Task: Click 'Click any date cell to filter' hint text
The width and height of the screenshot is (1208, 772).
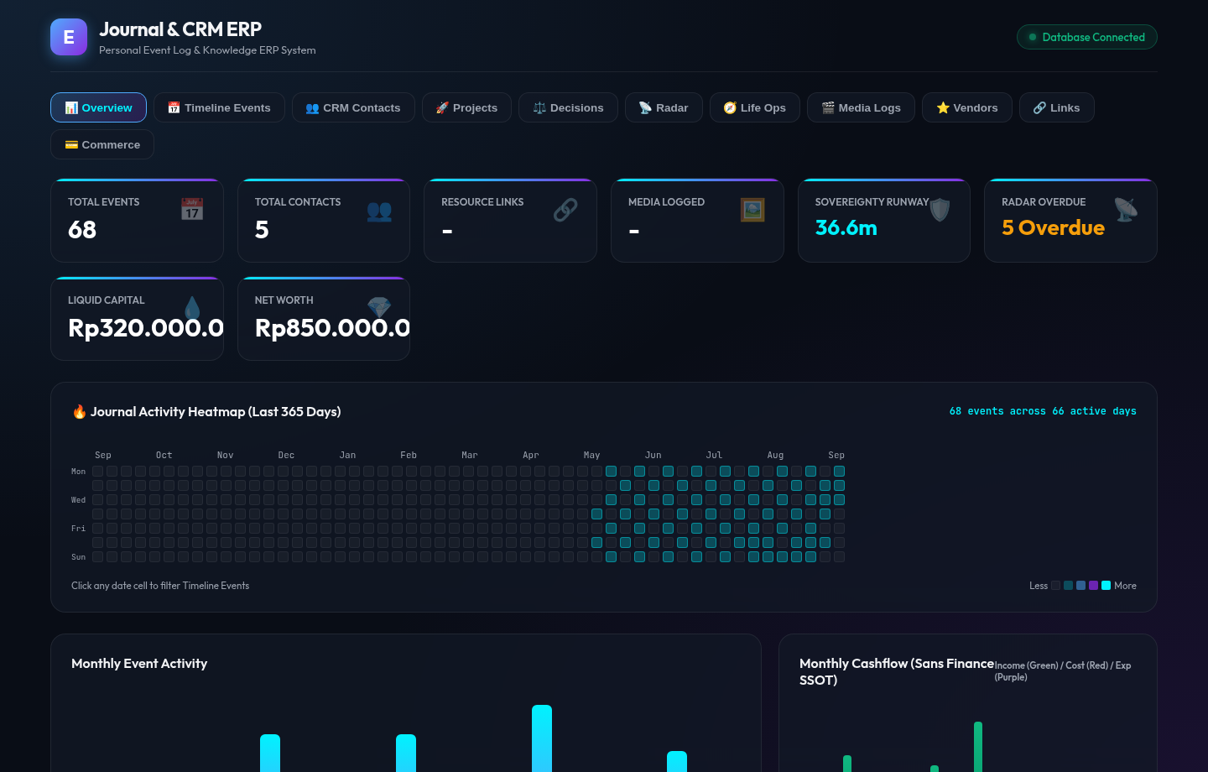Action: pos(160,586)
